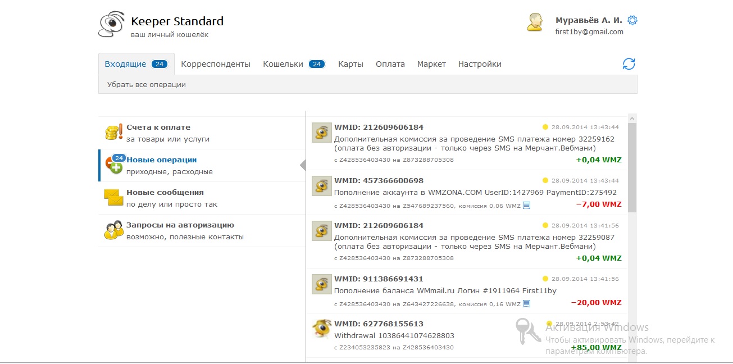Viewport: 733px width, 364px height.
Task: Click the avatar of WMID 911386691431
Action: pos(321,284)
